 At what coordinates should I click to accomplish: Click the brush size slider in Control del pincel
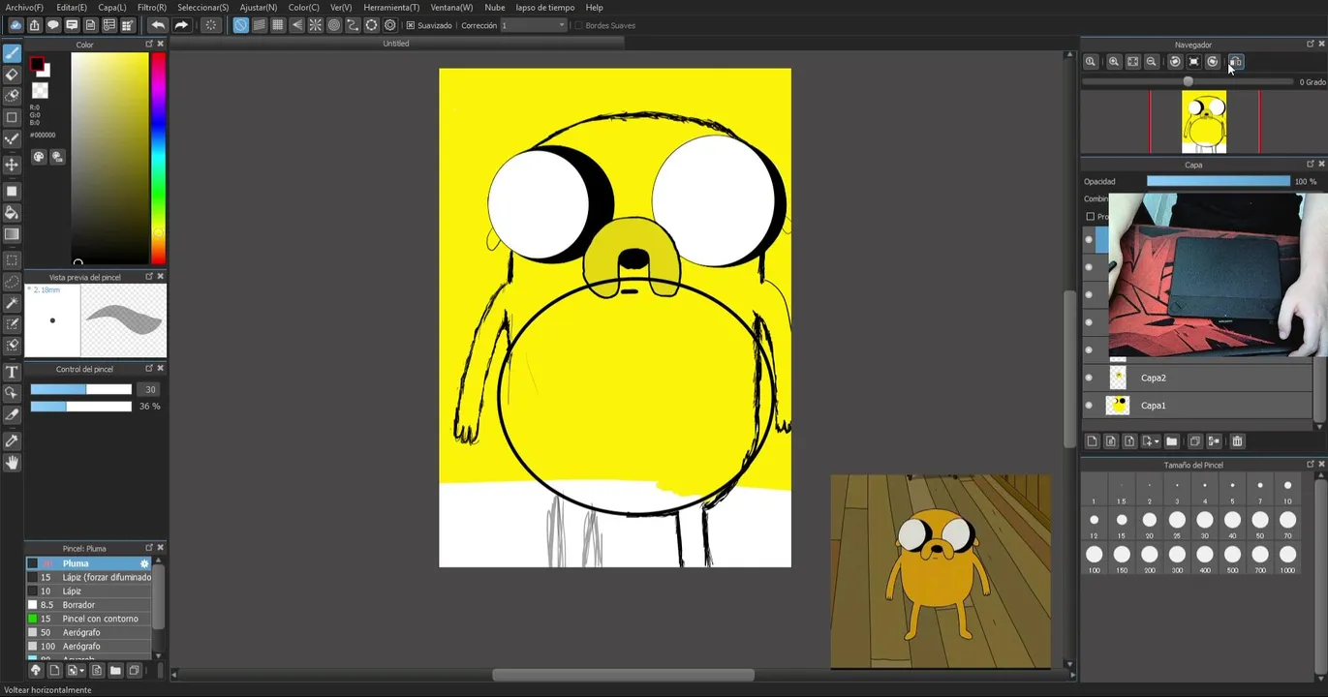[x=80, y=389]
